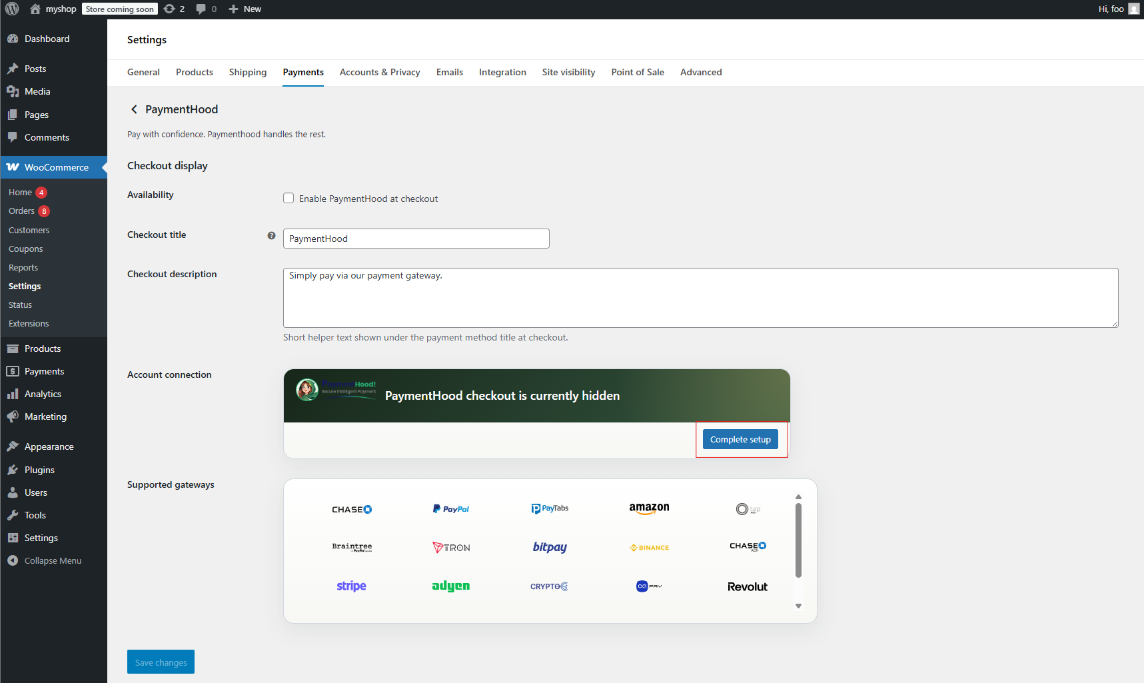Image resolution: width=1144 pixels, height=683 pixels.
Task: Enable PaymentHood at checkout checkbox
Action: (288, 198)
